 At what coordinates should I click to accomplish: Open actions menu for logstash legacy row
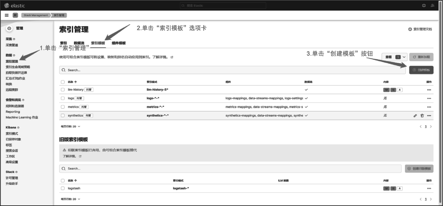point(429,188)
